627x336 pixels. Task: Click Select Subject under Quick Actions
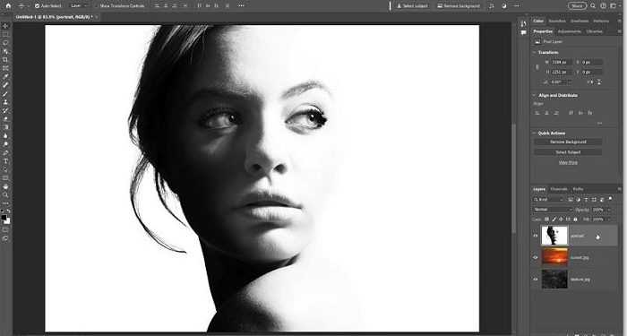568,152
